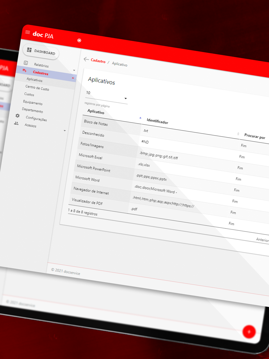Click the Cadastro breadcrumb link

tap(98, 61)
